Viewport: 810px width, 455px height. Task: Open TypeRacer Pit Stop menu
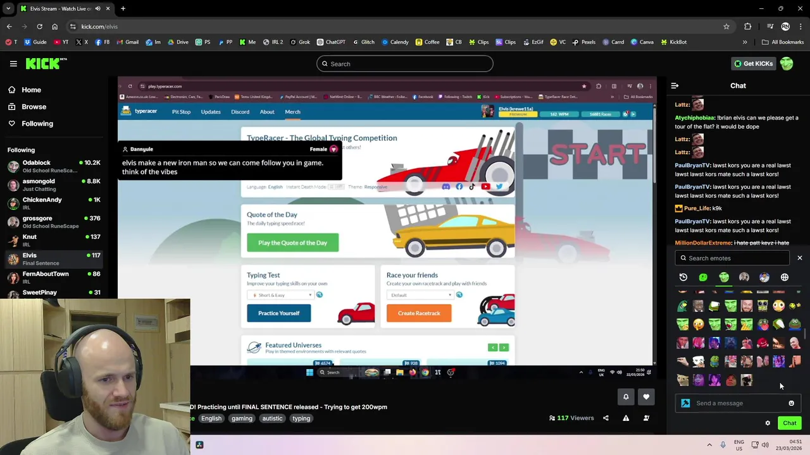pyautogui.click(x=181, y=112)
